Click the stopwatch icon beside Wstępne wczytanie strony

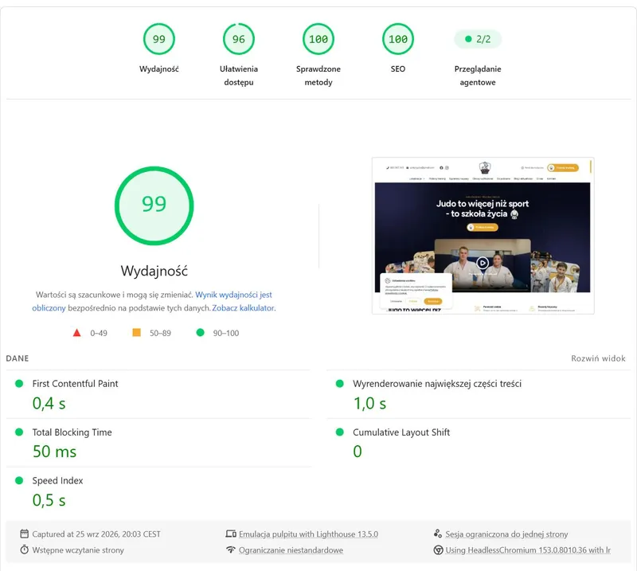(25, 549)
